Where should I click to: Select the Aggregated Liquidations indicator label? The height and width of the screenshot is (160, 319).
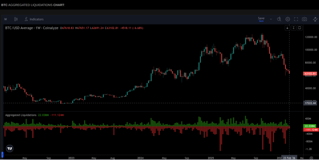[21, 115]
